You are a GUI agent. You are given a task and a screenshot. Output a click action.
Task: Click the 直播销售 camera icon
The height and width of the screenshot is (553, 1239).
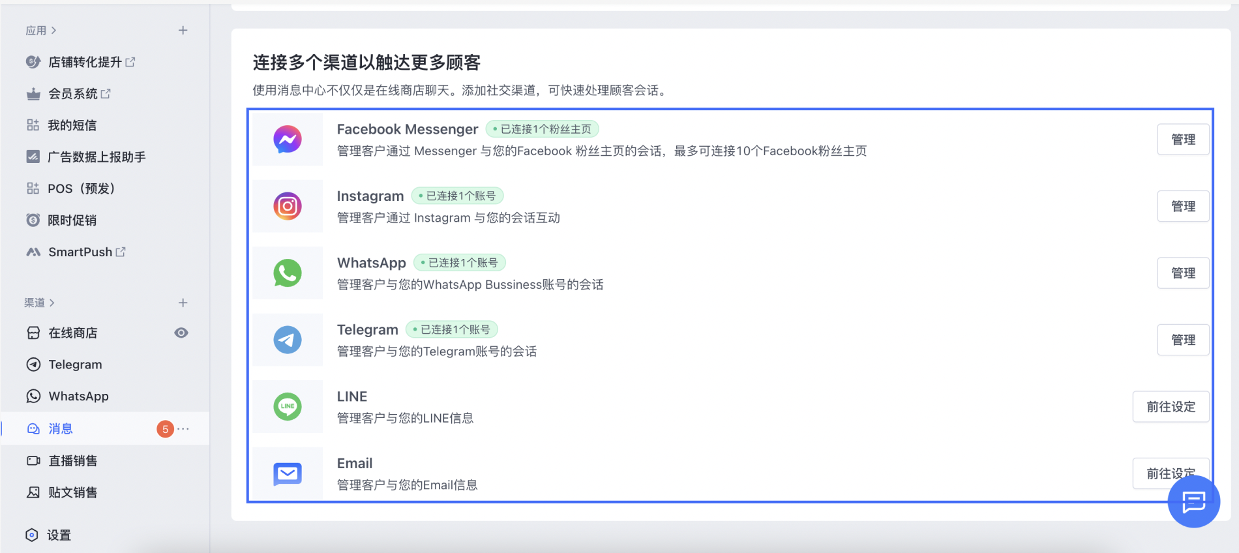pos(33,460)
